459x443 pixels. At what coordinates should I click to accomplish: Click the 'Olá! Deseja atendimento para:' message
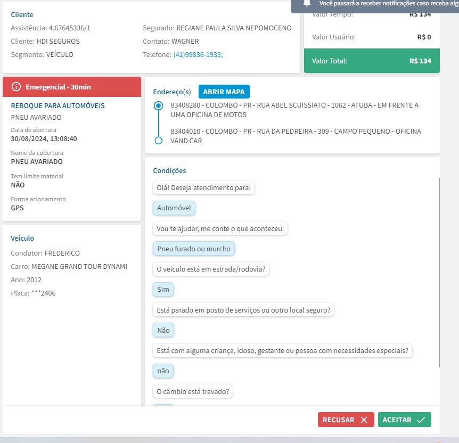(x=203, y=187)
